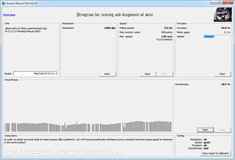The height and width of the screenshot is (160, 235).
Task: Start the Speed test
Action: tap(148, 74)
